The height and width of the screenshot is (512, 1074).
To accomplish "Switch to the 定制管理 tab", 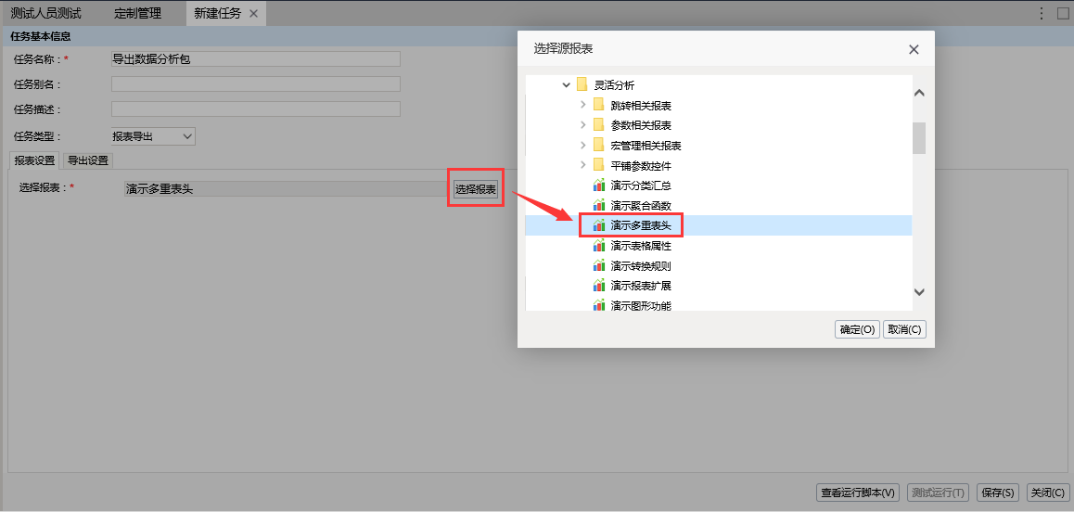I will pos(137,14).
